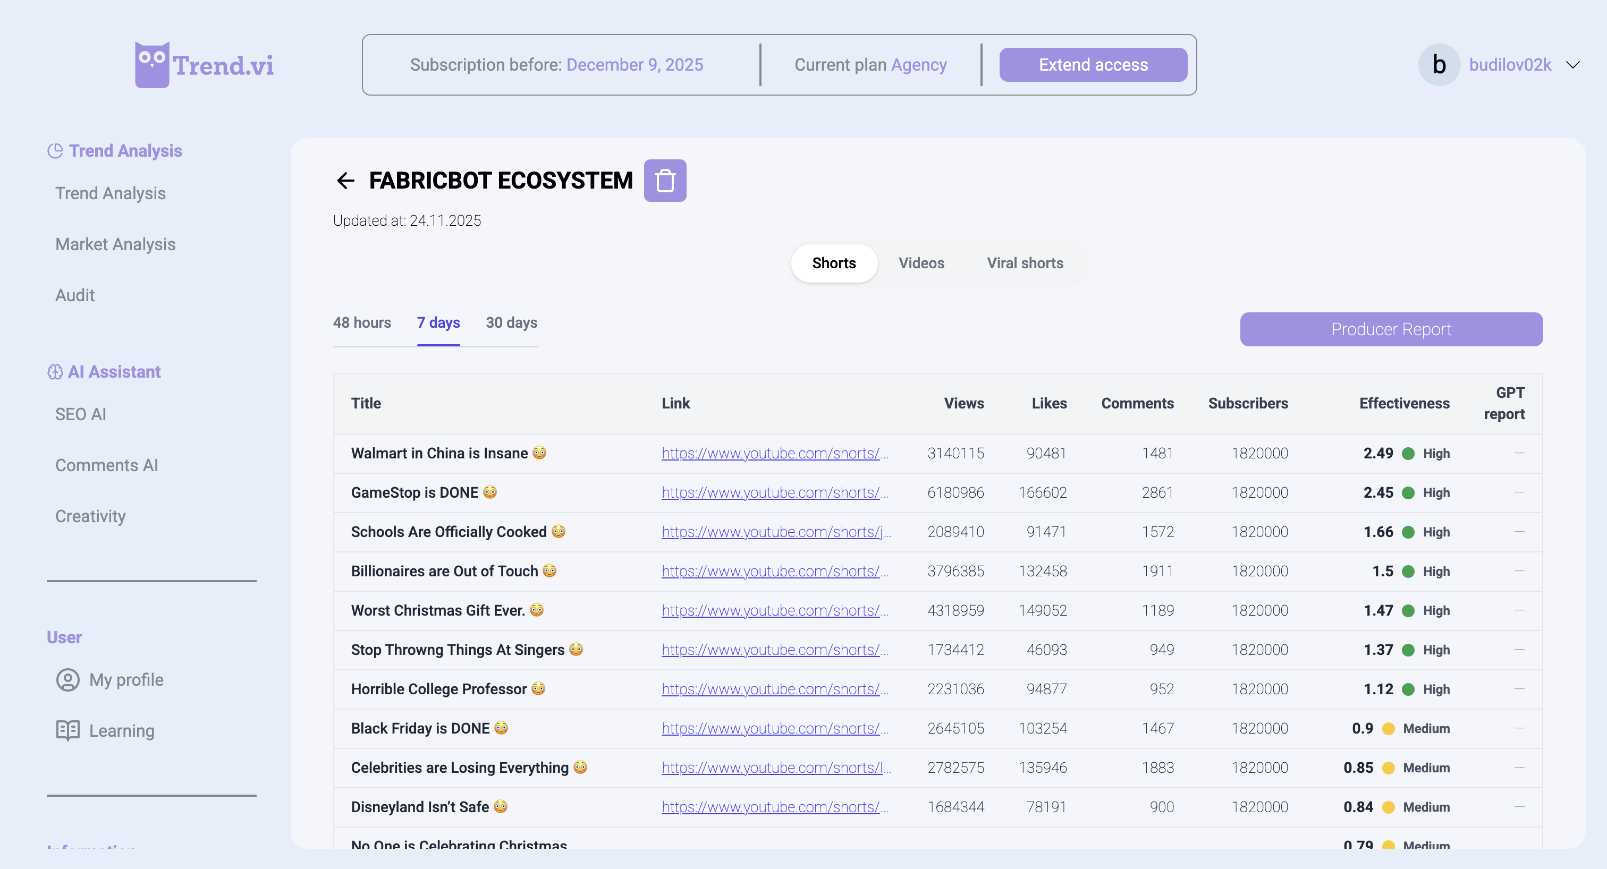Open Market Analysis in the sidebar
This screenshot has width=1607, height=869.
point(115,244)
